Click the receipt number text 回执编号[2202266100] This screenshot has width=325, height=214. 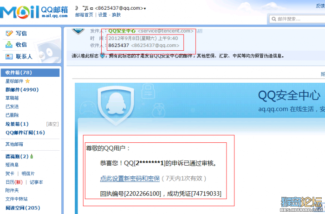[x=130, y=194]
